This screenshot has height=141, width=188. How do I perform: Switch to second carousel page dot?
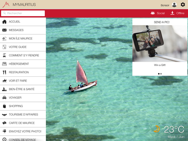point(161,74)
